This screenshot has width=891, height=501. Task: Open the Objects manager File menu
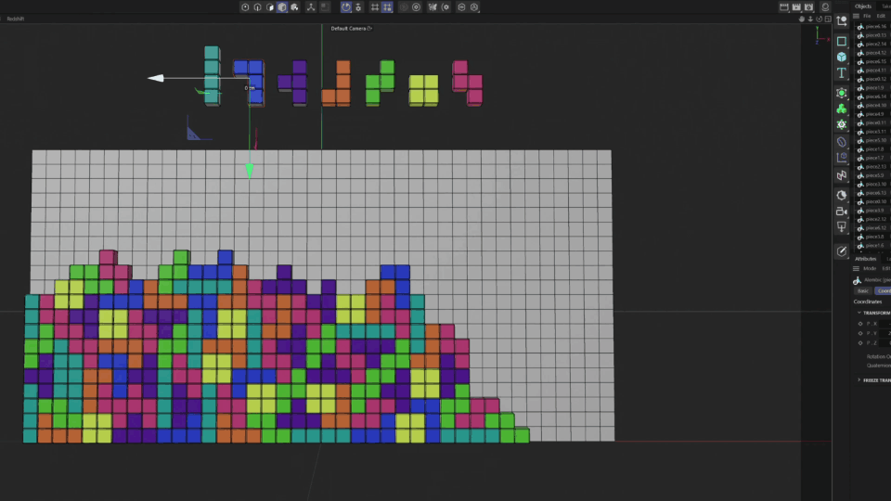867,16
